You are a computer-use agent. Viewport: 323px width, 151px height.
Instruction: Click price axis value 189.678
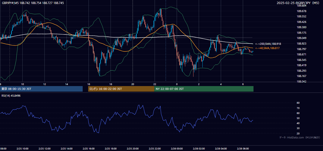(301, 11)
